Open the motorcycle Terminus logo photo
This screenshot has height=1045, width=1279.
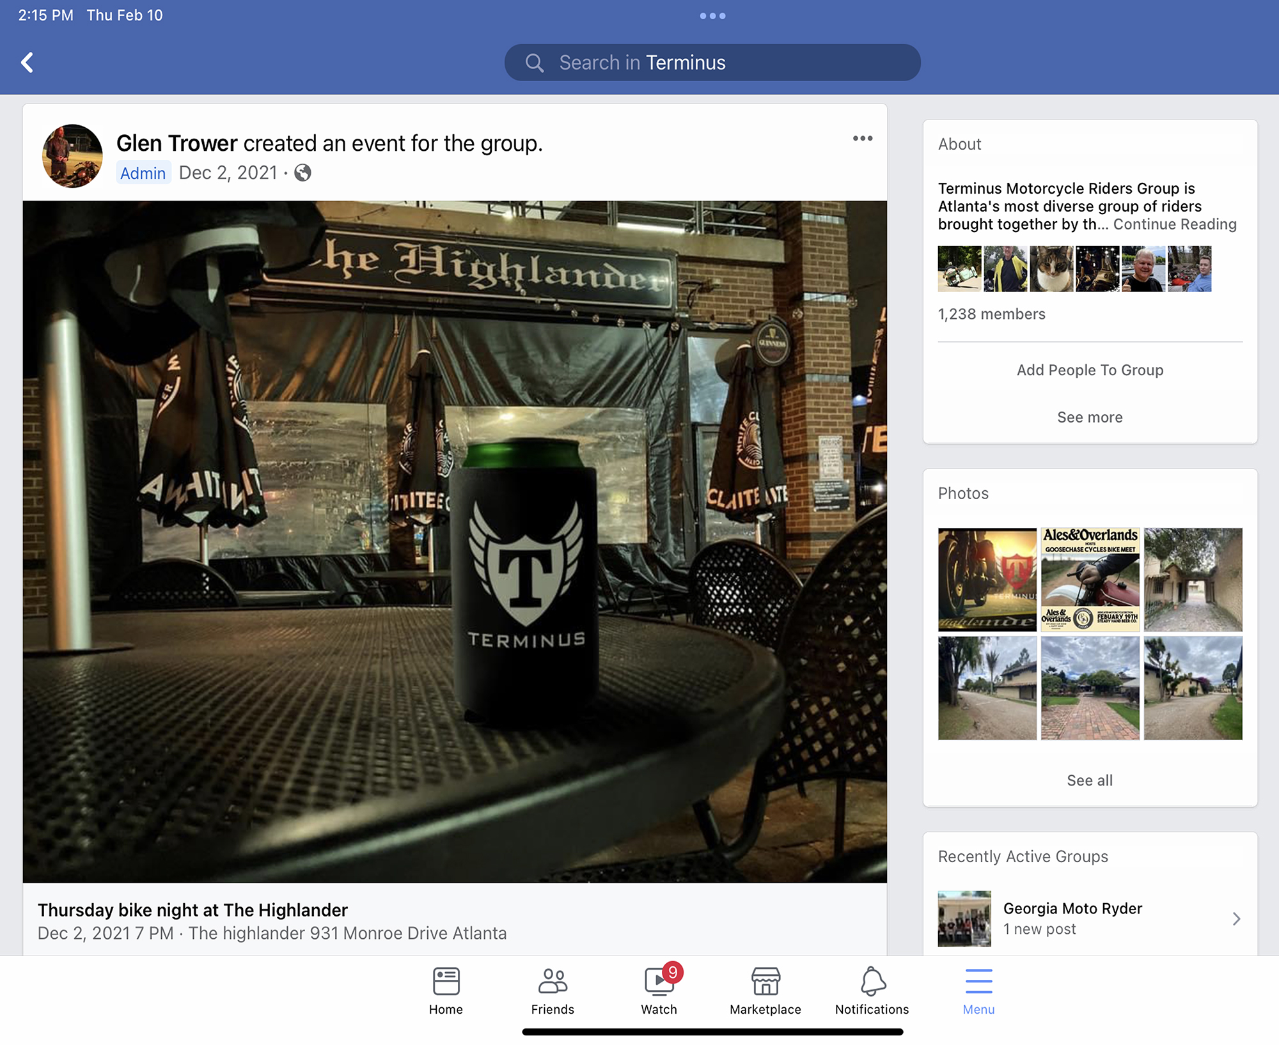987,580
